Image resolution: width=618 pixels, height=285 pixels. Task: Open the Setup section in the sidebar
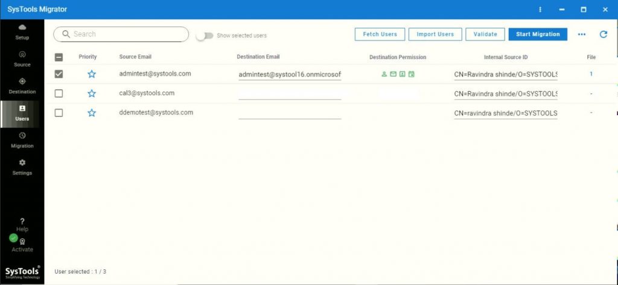22,32
